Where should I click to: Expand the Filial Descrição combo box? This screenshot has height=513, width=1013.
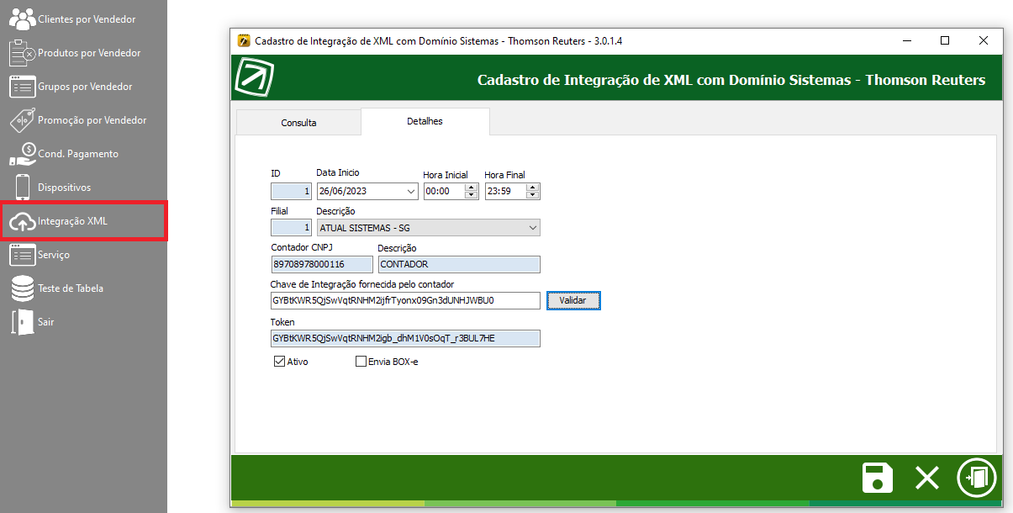pos(533,227)
